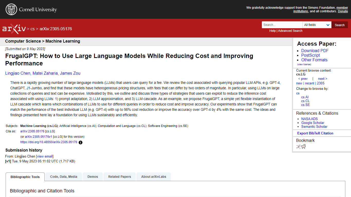Open Export BibTeX Citation
Screen dimensions: 351x197
pyautogui.click(x=315, y=133)
